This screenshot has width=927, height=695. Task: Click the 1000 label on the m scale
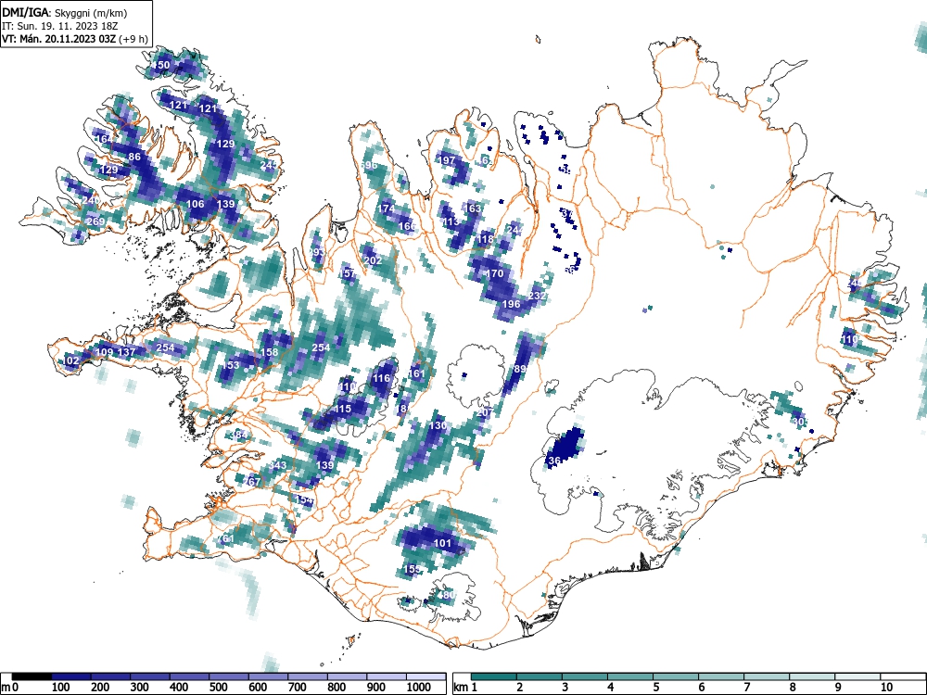tap(419, 688)
